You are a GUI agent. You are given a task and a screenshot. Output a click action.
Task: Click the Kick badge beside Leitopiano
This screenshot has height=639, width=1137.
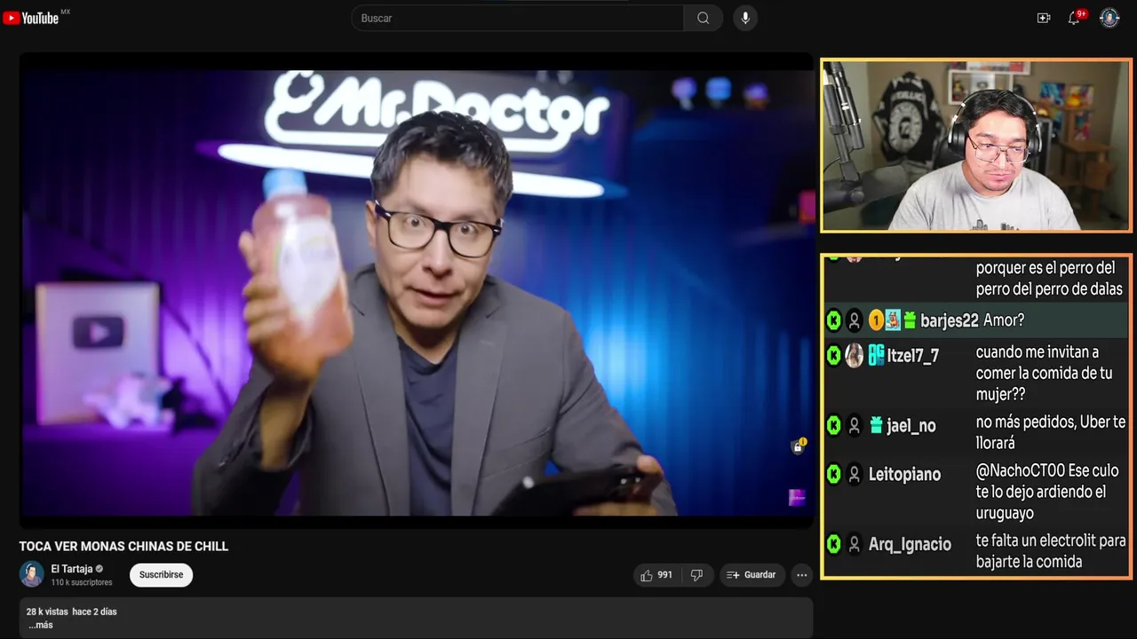coord(834,475)
